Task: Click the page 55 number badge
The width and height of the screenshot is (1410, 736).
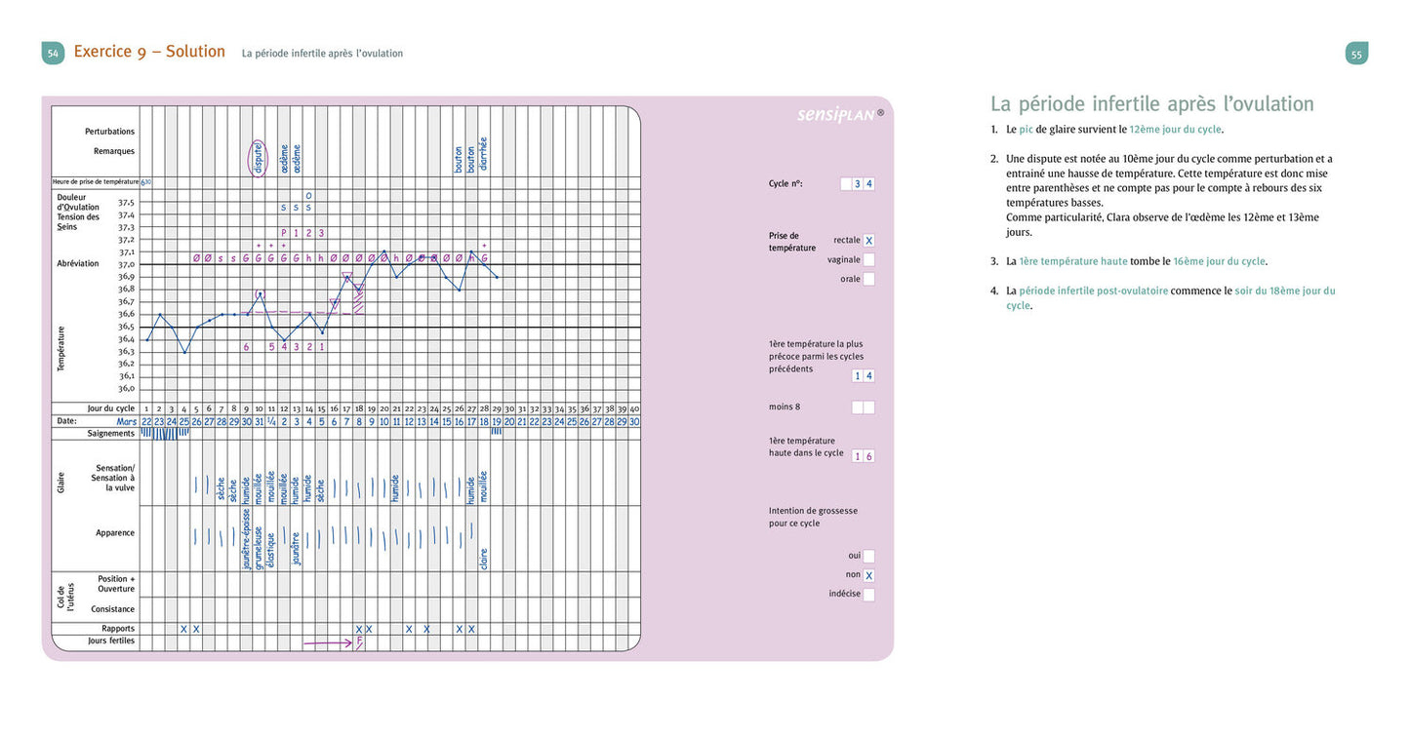Action: (1356, 55)
